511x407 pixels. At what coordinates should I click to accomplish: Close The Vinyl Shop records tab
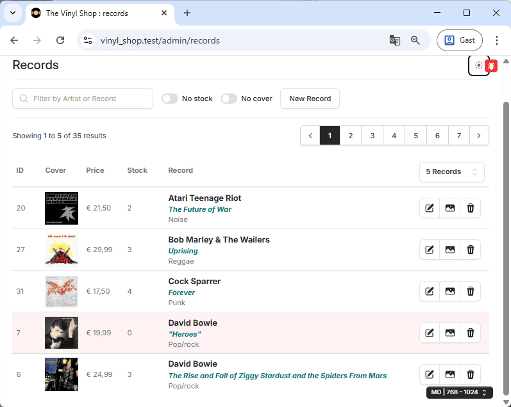pos(164,13)
